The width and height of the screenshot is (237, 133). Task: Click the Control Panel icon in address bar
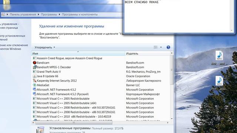[3, 14]
